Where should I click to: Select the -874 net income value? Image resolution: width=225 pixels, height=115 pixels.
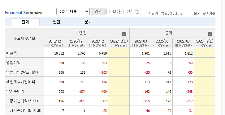(82, 92)
